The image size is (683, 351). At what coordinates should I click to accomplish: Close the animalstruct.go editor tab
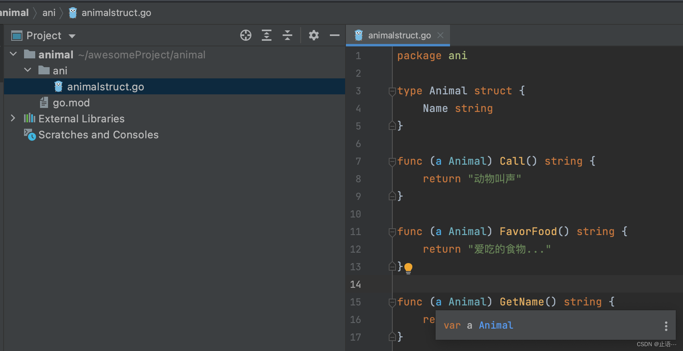tap(440, 35)
